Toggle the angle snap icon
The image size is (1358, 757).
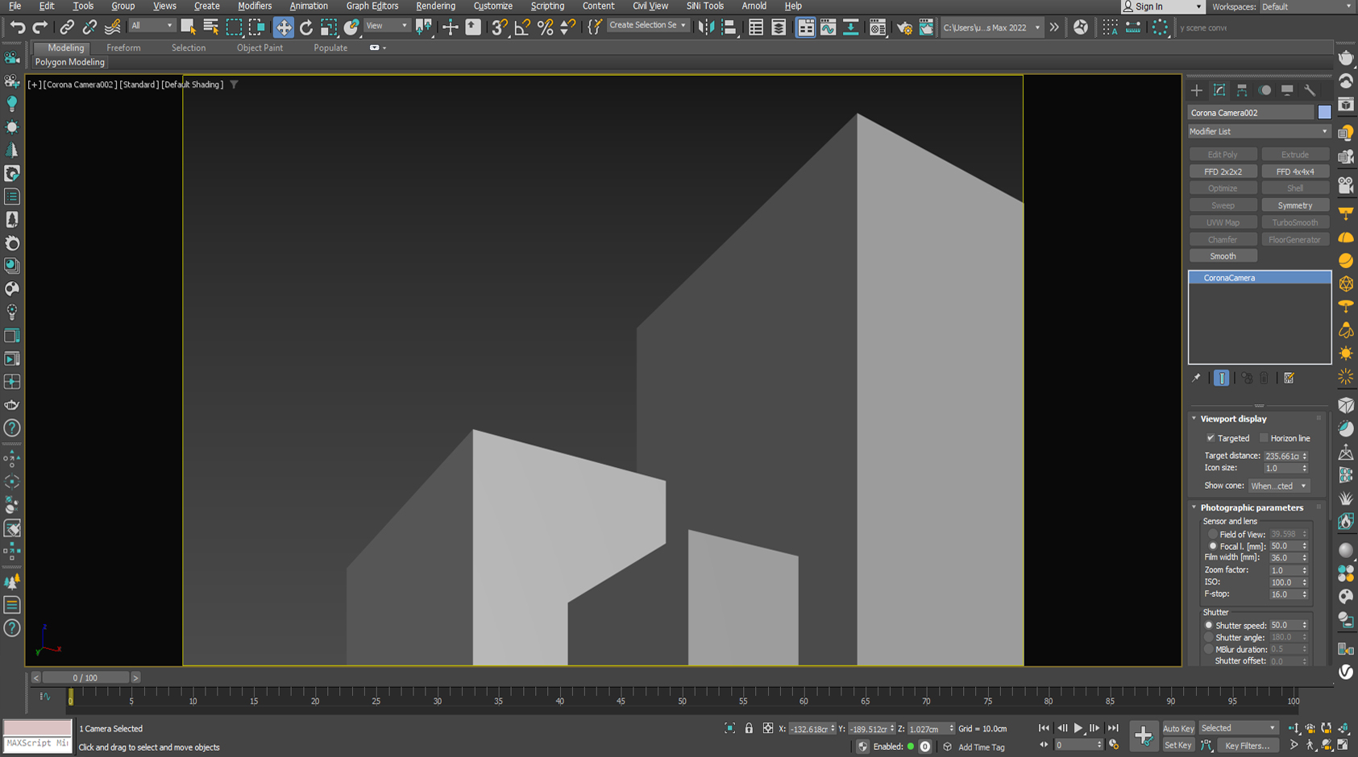tap(522, 27)
